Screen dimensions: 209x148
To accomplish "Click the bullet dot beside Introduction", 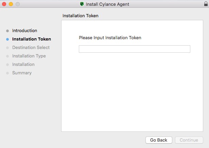I will [7, 31].
